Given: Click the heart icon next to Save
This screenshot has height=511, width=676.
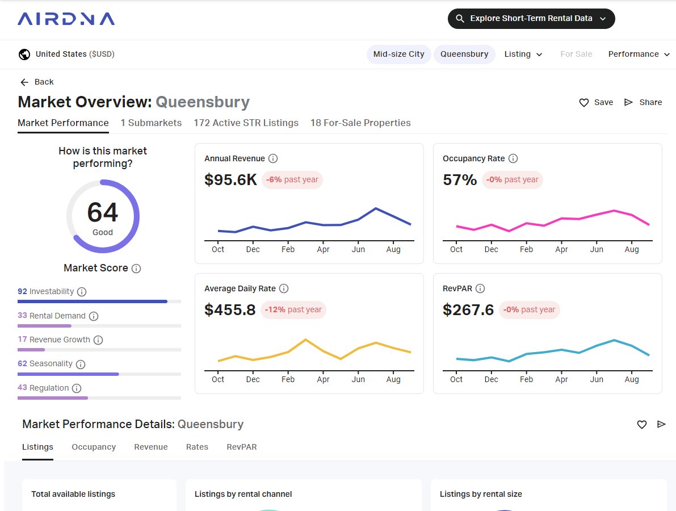Looking at the screenshot, I should (x=583, y=103).
